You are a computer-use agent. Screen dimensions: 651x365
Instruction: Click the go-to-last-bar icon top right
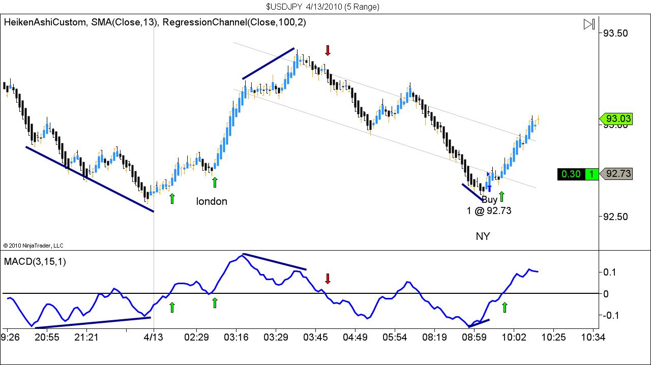[589, 23]
